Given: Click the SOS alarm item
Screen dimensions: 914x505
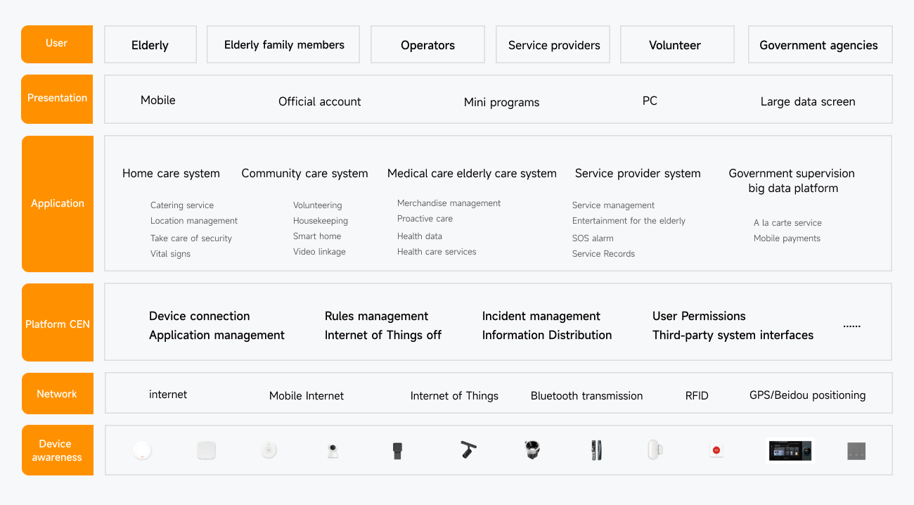Looking at the screenshot, I should 593,238.
